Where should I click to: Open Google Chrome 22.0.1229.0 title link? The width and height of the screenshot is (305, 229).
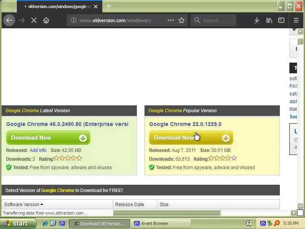pos(185,124)
